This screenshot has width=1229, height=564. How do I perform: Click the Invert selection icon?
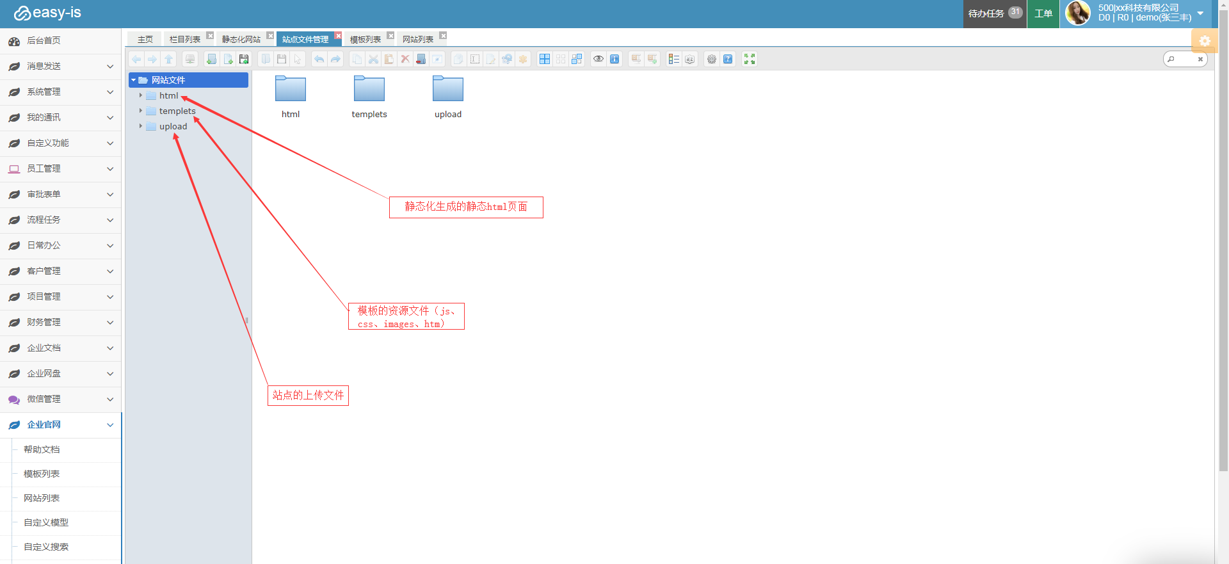(577, 59)
